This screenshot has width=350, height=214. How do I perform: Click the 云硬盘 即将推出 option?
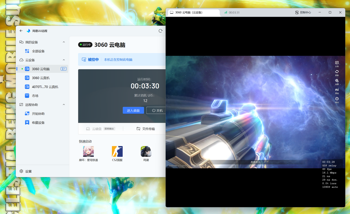coord(101,129)
